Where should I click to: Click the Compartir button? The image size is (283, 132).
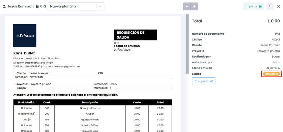point(203,81)
